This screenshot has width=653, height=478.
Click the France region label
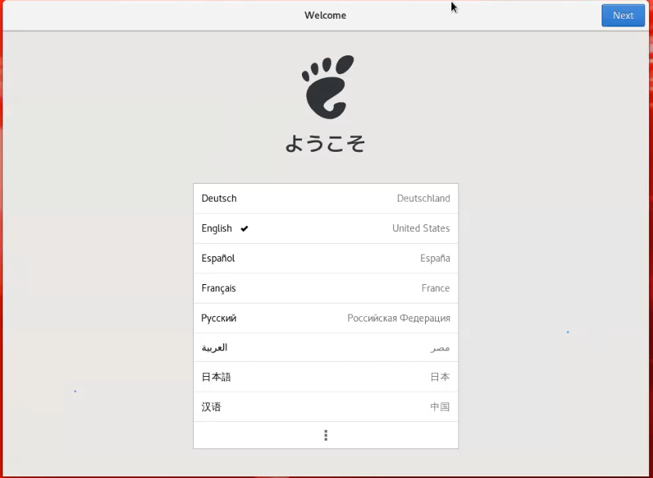pyautogui.click(x=435, y=288)
